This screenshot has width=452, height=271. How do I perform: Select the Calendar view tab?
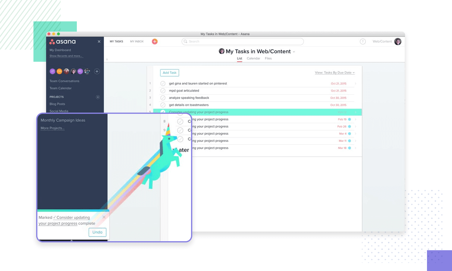pyautogui.click(x=253, y=58)
